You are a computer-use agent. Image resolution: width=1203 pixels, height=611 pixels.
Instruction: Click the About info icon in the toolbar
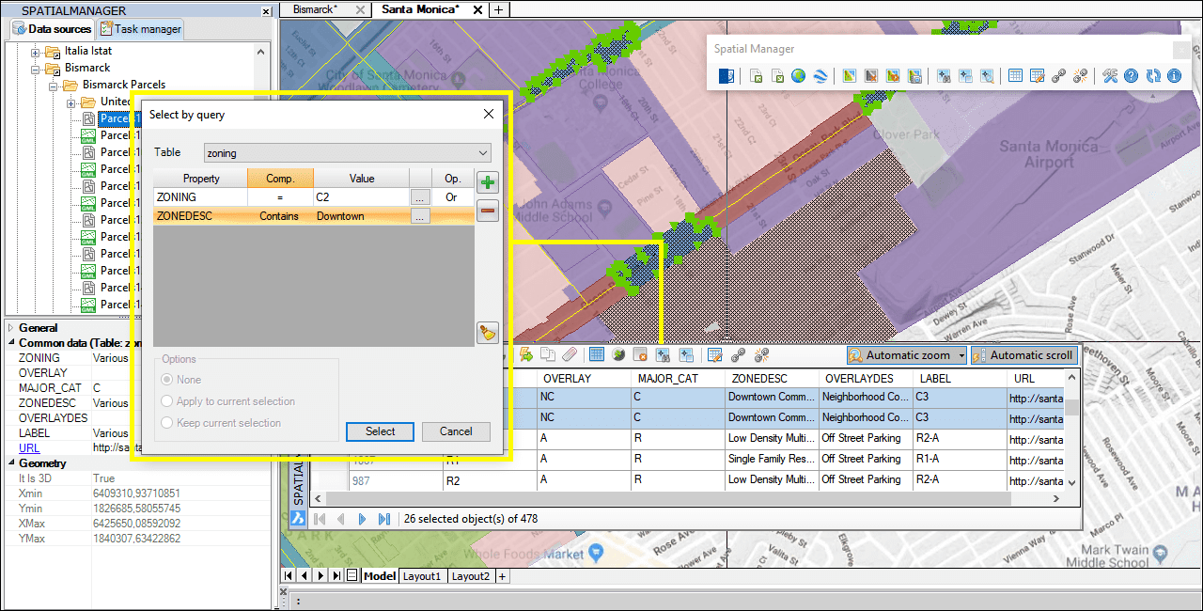(x=1174, y=76)
